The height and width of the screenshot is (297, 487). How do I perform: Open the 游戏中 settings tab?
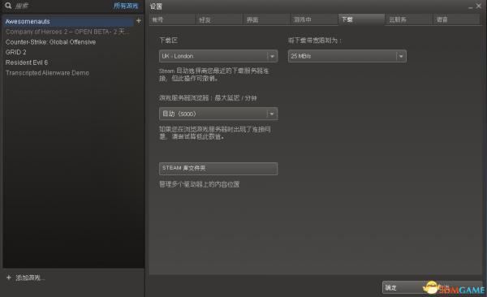[x=314, y=19]
